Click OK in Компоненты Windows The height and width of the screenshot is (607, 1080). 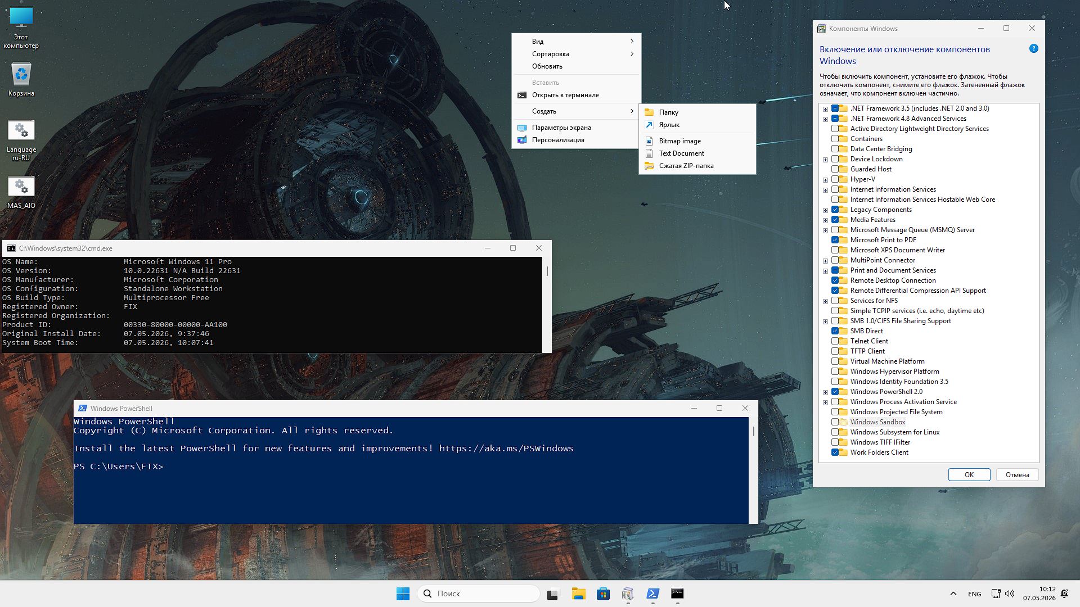(x=969, y=475)
